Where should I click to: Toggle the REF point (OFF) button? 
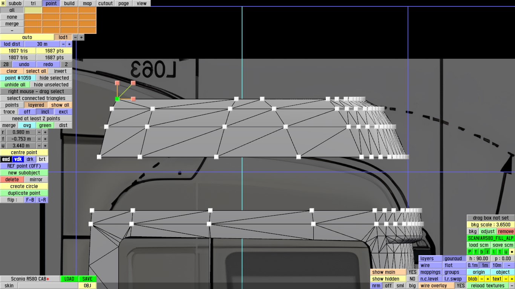[24, 166]
